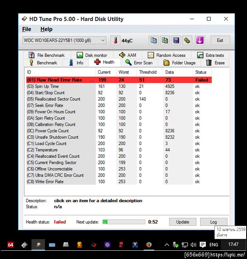Click the ENG language indicator

[214, 245]
